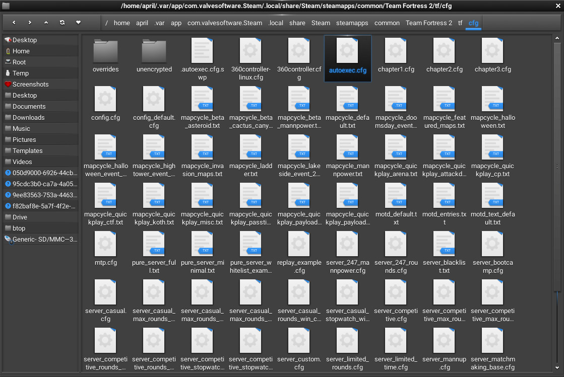564x377 pixels.
Task: Select the mapcycle_beta_asteroid.txt file
Action: click(x=202, y=108)
